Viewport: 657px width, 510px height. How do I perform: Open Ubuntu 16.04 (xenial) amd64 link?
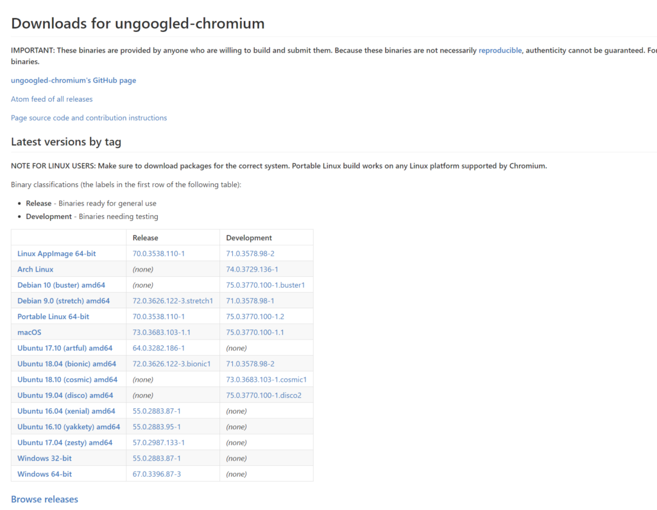coord(66,411)
